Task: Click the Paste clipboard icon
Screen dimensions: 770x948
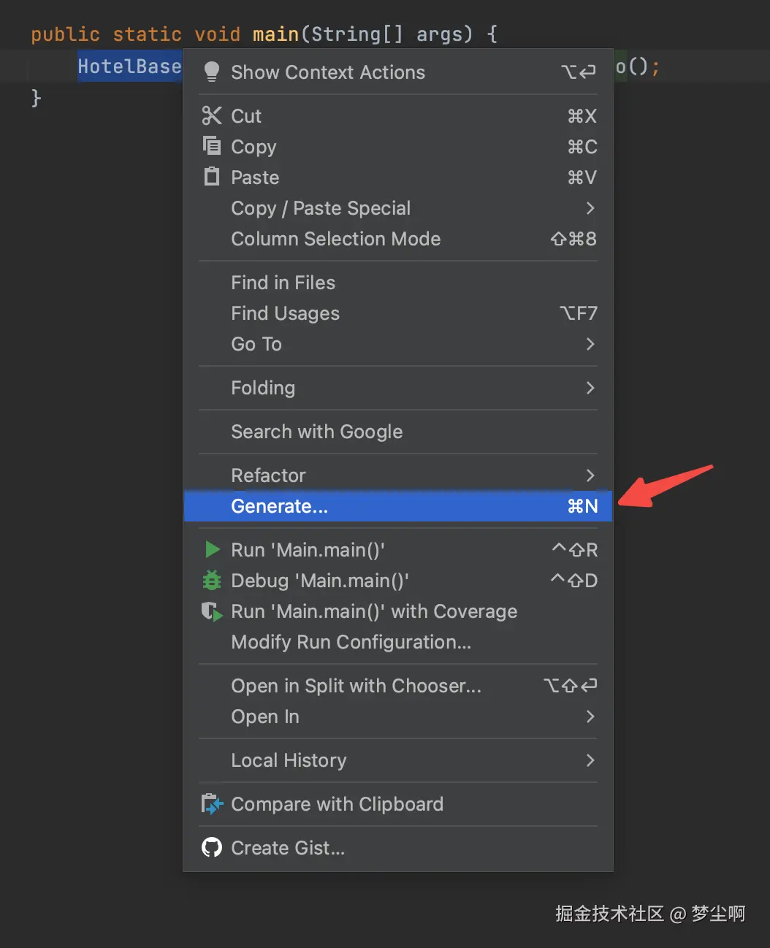Action: (212, 177)
